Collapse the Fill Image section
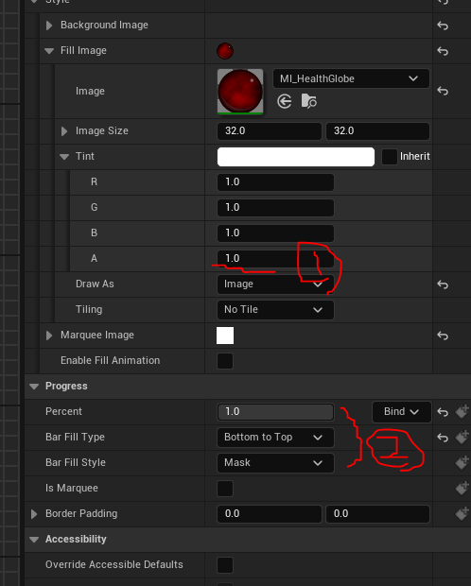The height and width of the screenshot is (586, 471). point(49,51)
